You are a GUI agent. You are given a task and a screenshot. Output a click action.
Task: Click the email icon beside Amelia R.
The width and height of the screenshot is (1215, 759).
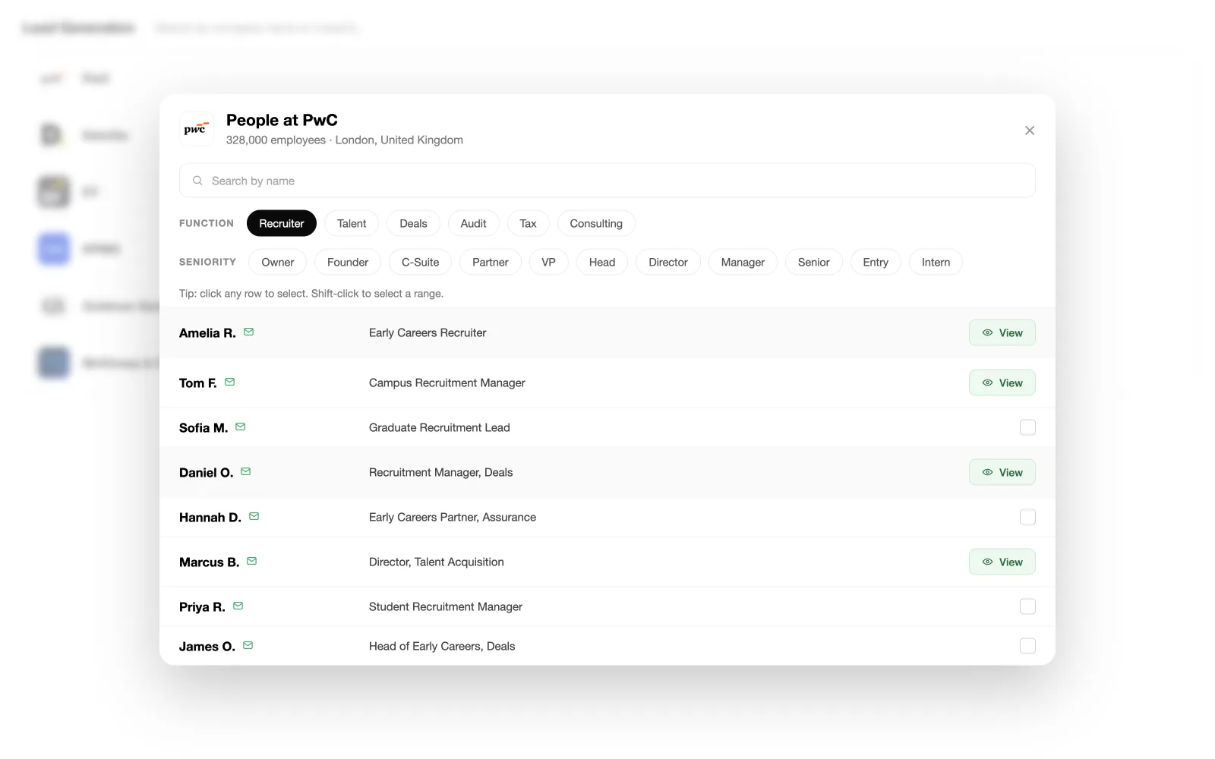248,332
